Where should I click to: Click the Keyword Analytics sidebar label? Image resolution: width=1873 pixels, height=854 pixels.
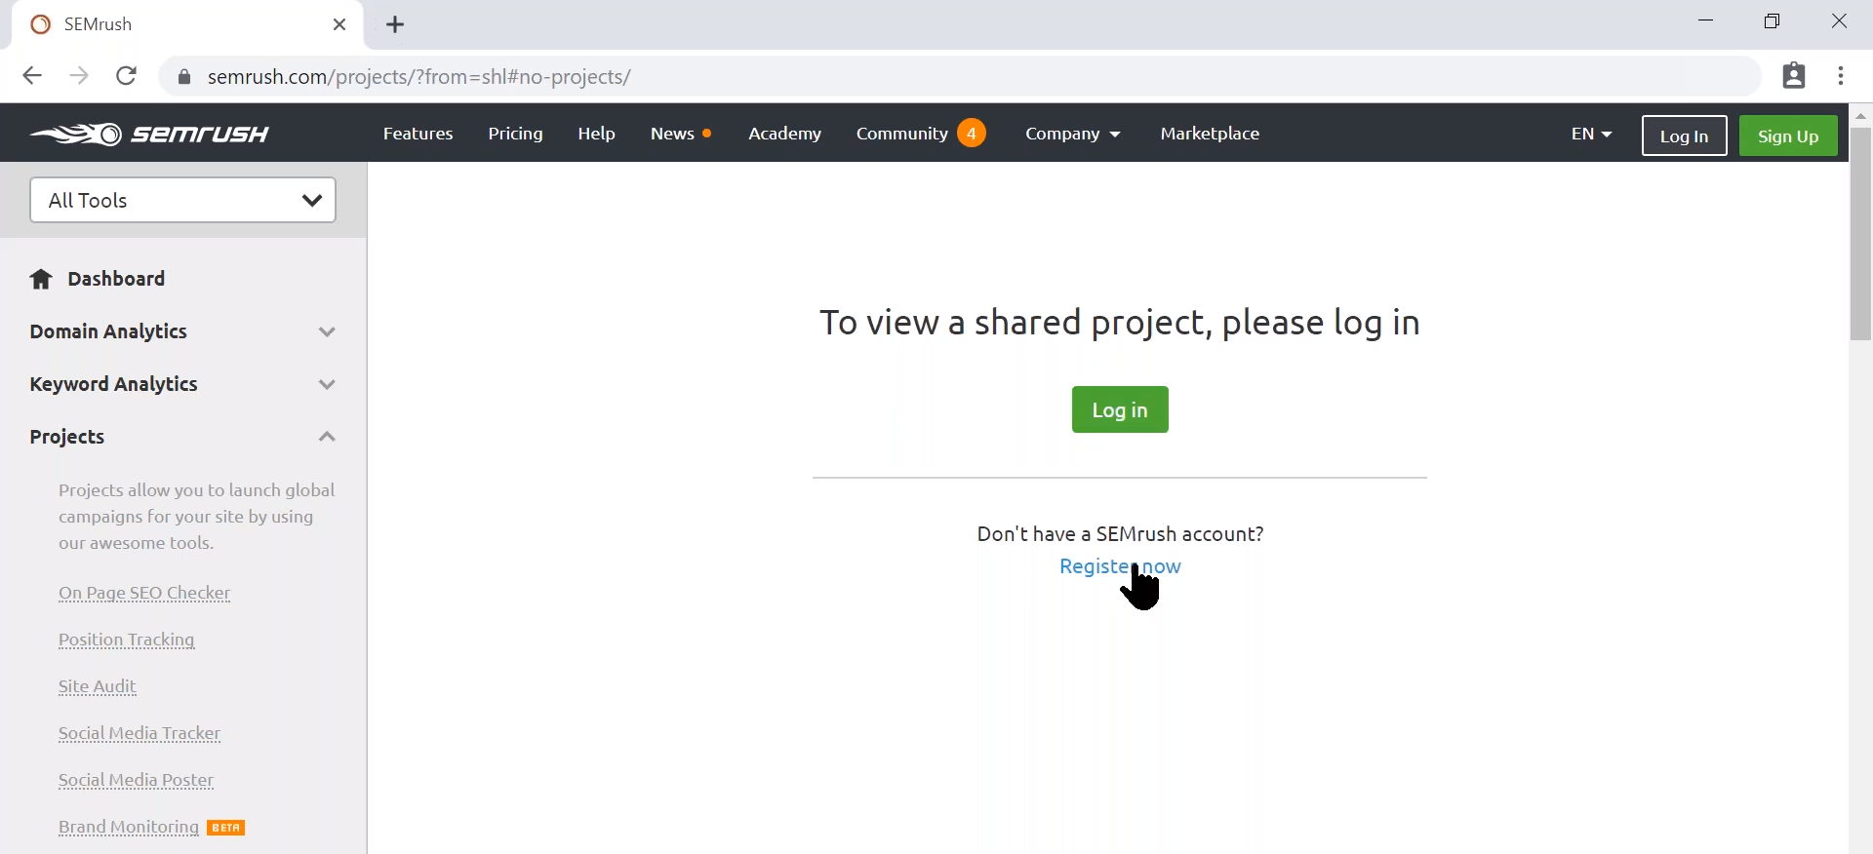tap(114, 384)
